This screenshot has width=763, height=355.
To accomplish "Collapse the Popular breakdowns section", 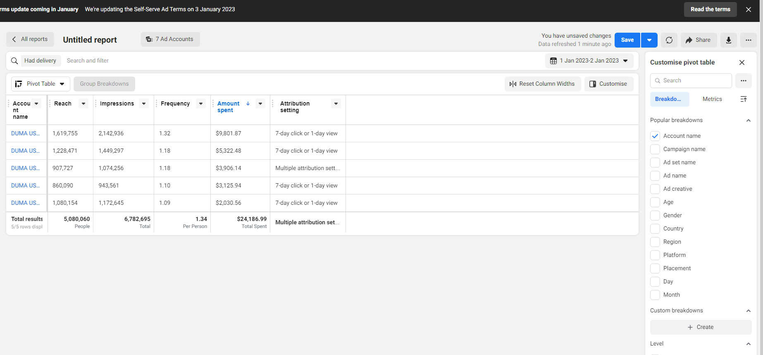I will coord(748,120).
